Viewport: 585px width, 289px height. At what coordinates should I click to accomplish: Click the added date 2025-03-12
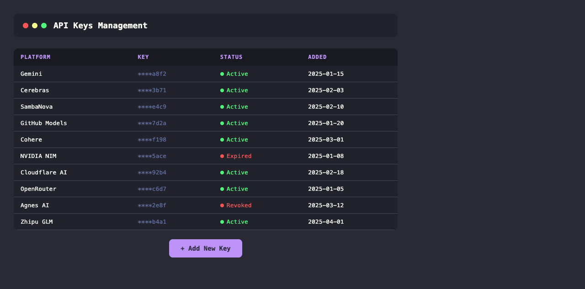[326, 205]
